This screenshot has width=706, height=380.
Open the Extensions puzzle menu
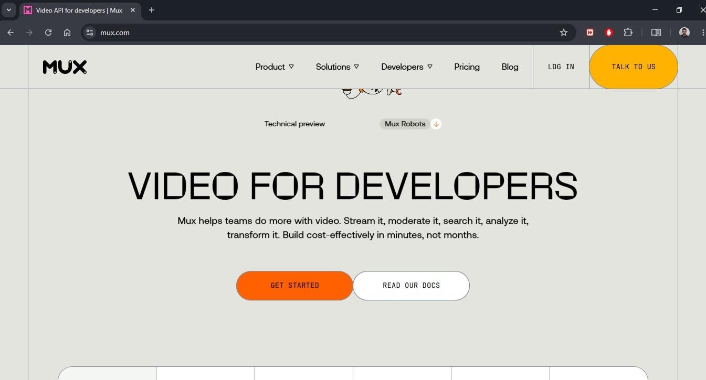click(628, 32)
